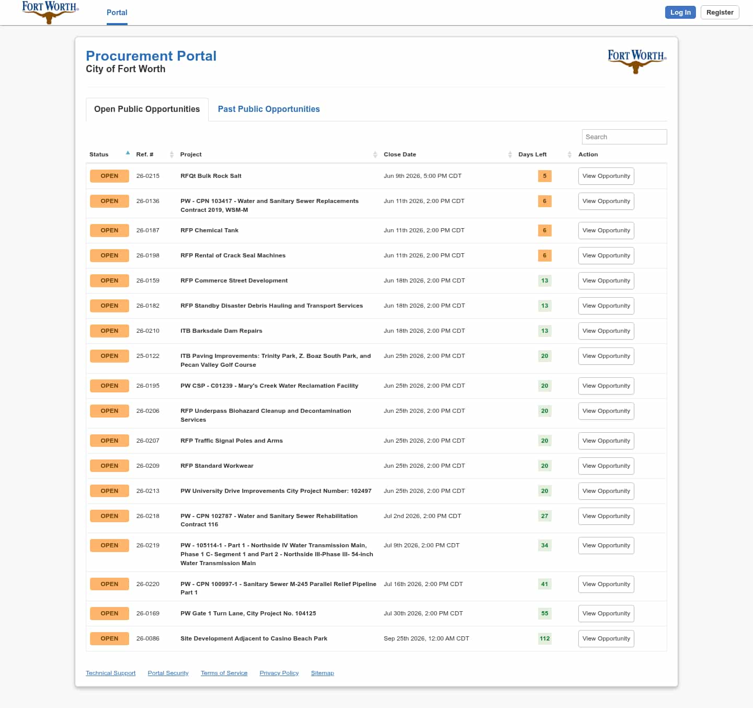Click the Register button
The height and width of the screenshot is (708, 753).
[x=720, y=12]
